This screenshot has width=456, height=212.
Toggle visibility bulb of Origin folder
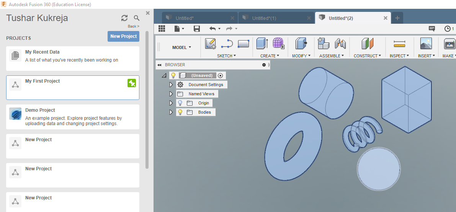click(x=180, y=103)
